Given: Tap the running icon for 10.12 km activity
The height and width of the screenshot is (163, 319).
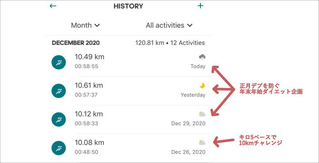Looking at the screenshot, I should click(x=59, y=119).
